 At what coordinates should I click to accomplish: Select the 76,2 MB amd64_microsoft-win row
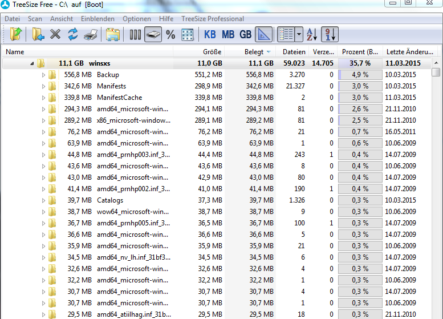217,132
